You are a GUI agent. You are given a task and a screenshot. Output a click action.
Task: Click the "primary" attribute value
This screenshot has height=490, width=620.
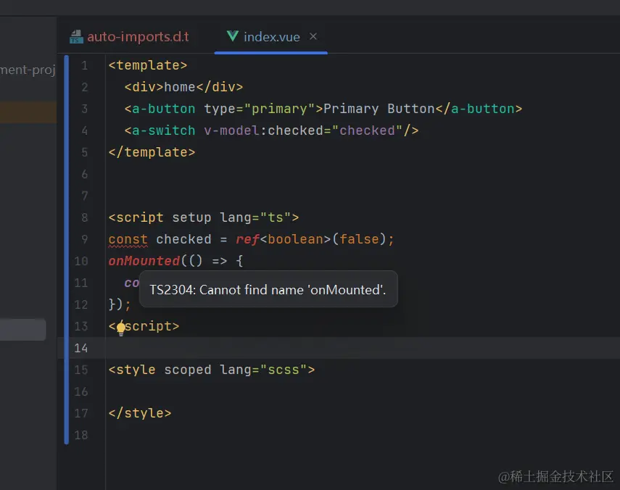(280, 109)
